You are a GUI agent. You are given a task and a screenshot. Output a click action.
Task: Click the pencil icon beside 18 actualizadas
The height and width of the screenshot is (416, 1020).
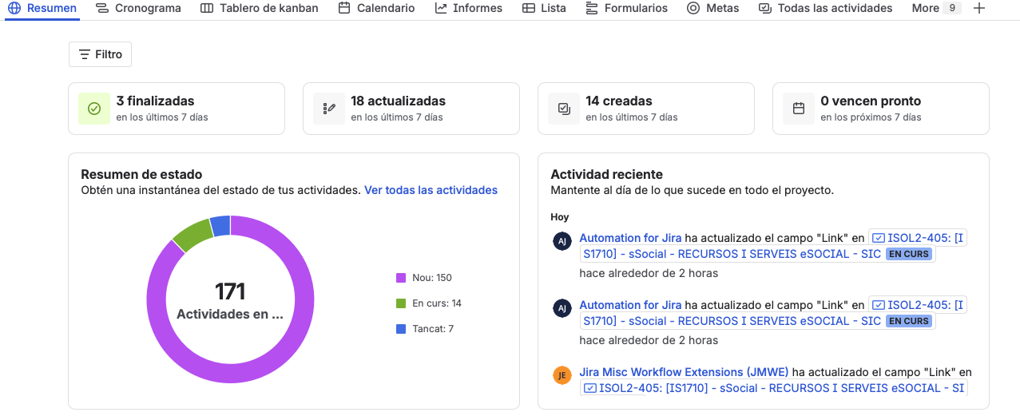click(x=329, y=109)
